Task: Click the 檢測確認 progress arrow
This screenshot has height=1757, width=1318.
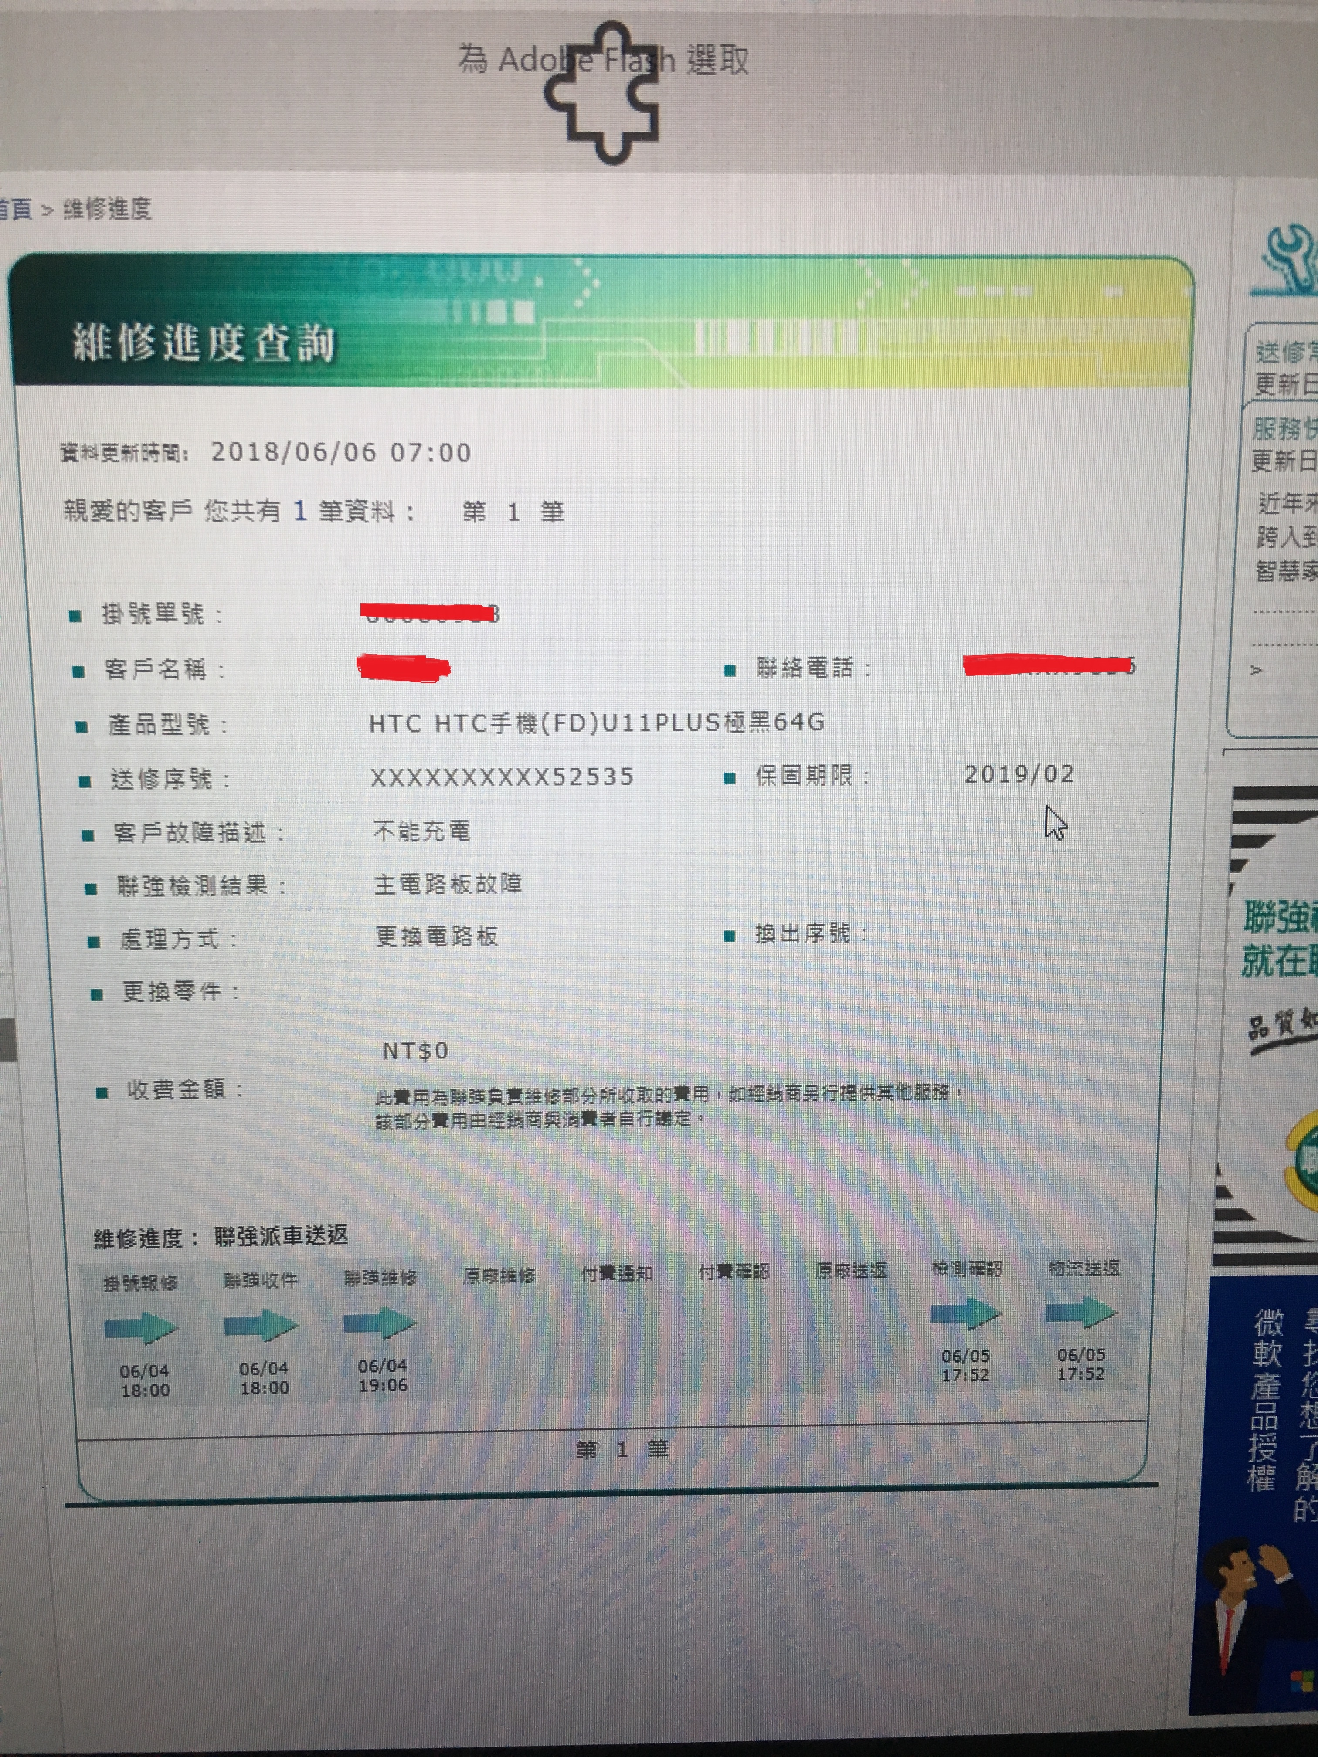Action: click(x=965, y=1314)
